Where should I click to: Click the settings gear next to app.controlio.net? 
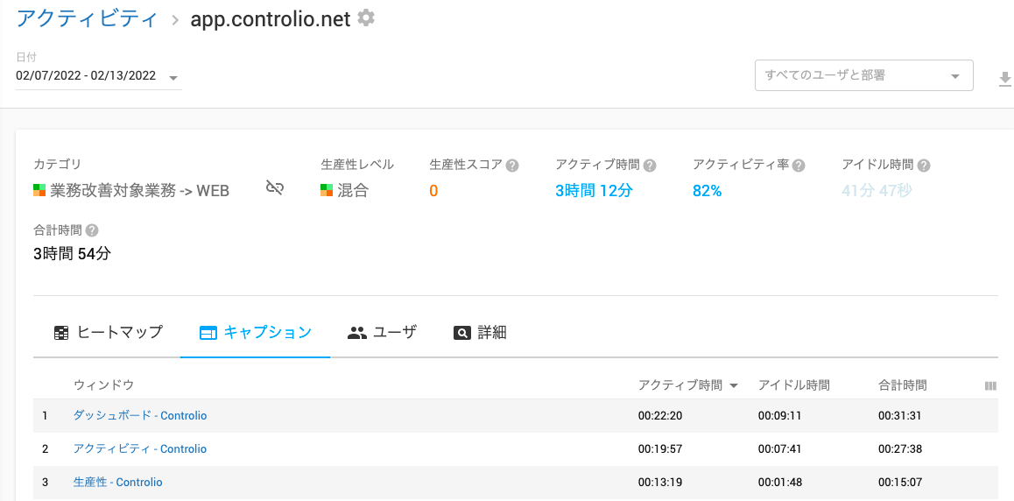[x=366, y=18]
